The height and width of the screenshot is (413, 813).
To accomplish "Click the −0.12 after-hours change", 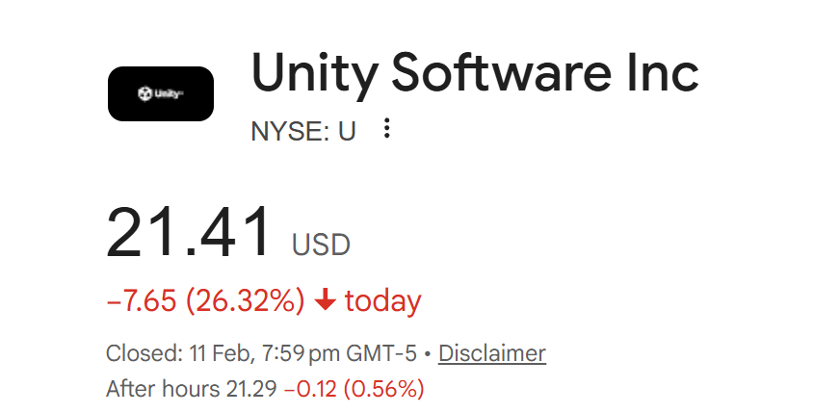I will click(x=307, y=389).
